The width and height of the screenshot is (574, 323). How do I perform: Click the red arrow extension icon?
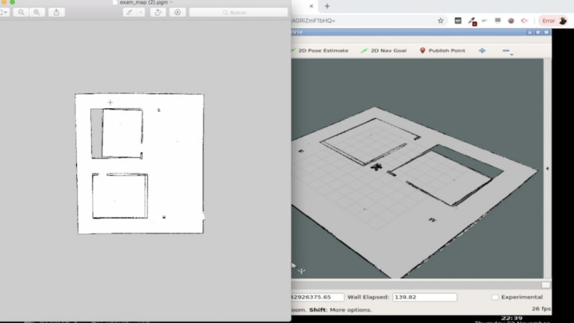point(524,20)
